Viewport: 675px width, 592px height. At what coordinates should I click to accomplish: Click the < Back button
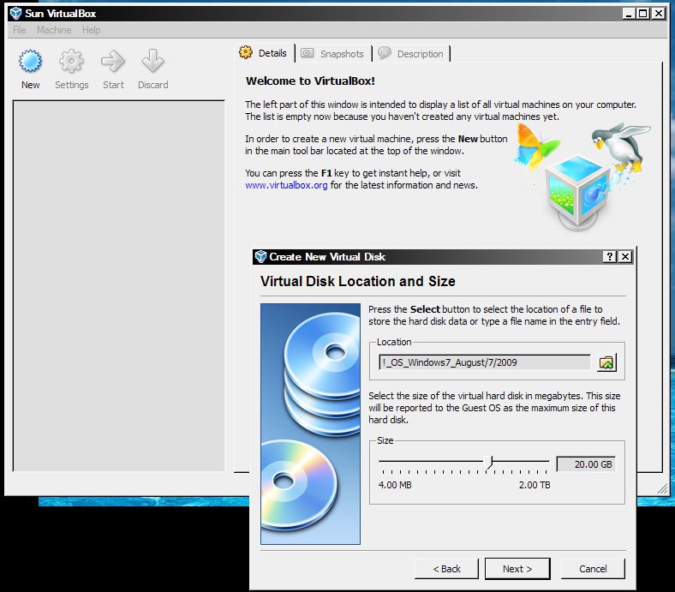(x=446, y=569)
